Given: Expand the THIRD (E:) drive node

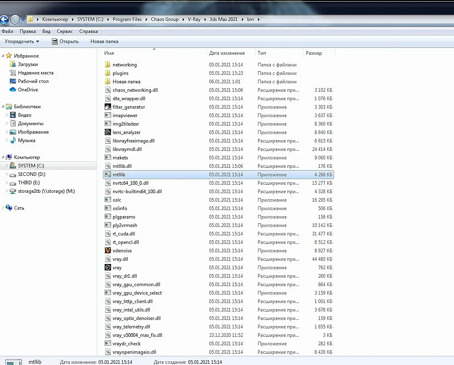Looking at the screenshot, I should [x=7, y=183].
